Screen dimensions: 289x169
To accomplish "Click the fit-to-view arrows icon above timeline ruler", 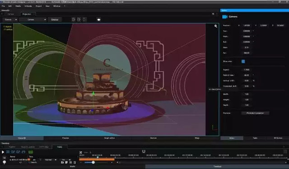I will click(81, 152).
